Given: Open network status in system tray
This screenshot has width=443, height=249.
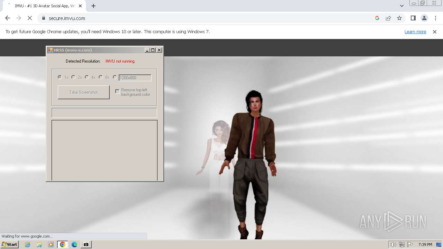Looking at the screenshot, I should [402, 245].
